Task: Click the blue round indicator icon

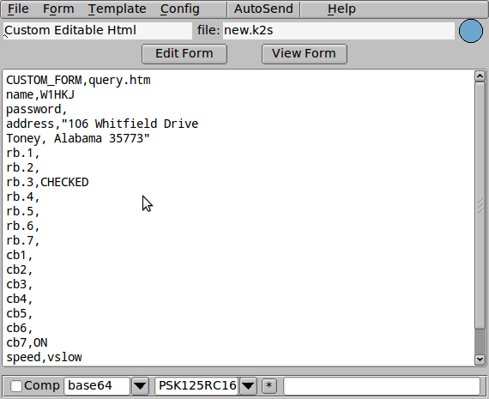Action: (471, 31)
